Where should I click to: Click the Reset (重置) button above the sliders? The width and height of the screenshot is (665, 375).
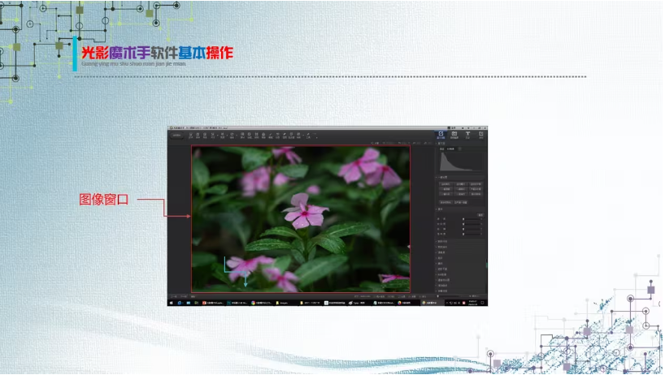(x=481, y=215)
